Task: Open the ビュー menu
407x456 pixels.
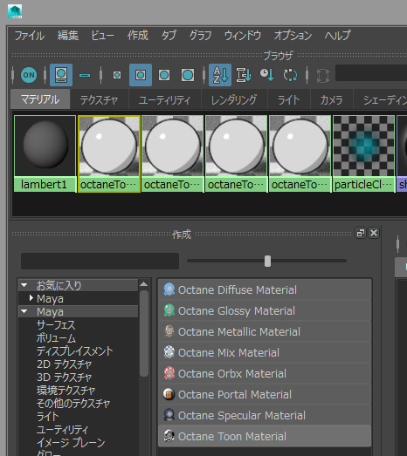Action: [x=102, y=36]
